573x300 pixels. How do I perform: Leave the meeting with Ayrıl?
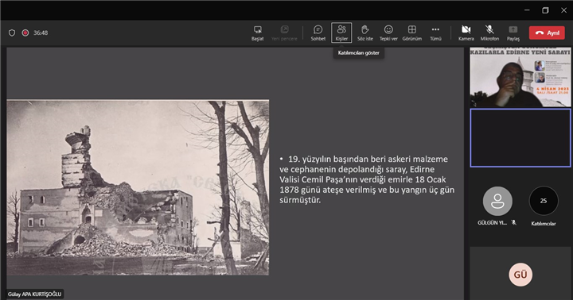click(x=547, y=33)
